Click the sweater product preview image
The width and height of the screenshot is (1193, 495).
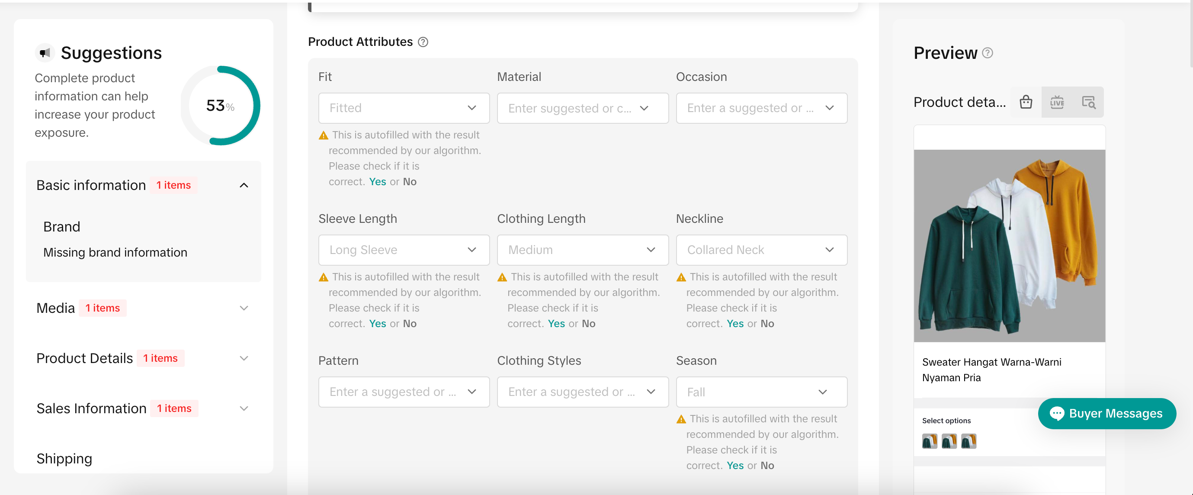[1009, 245]
